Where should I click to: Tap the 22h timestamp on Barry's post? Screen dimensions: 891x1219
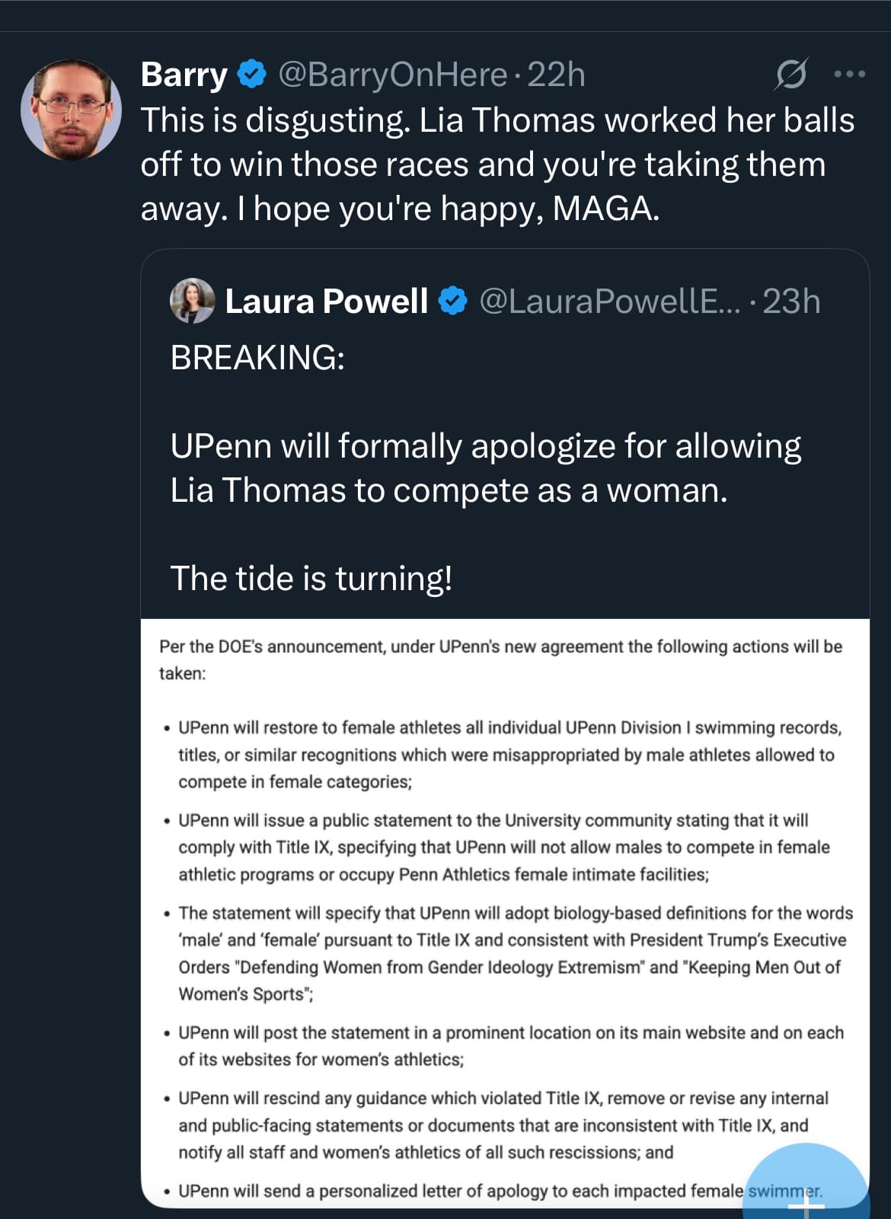(556, 75)
